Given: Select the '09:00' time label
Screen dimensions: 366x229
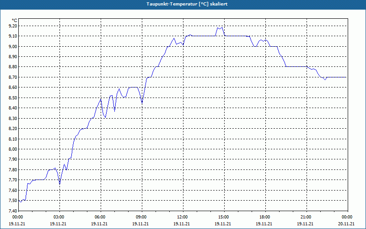Looking at the screenshot, I should (x=141, y=217).
